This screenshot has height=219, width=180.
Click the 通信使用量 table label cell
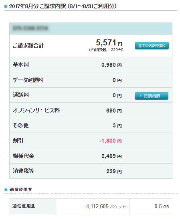pyautogui.click(x=32, y=206)
